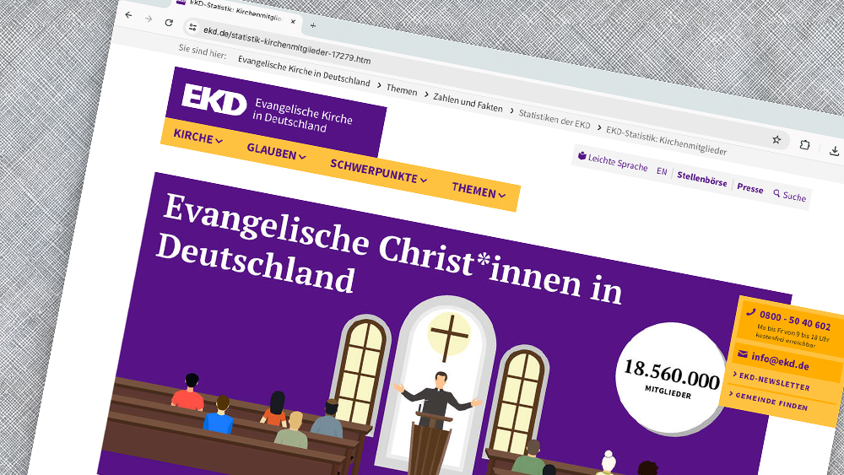This screenshot has width=844, height=475.
Task: Open the browser downloads icon
Action: (x=835, y=151)
